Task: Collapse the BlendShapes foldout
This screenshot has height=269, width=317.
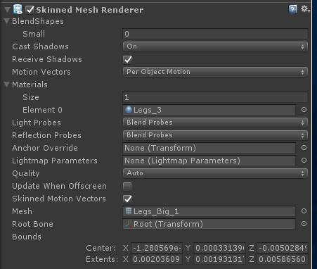Action: tap(7, 21)
